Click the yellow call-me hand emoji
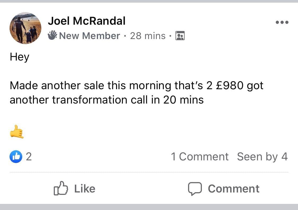 tap(17, 131)
